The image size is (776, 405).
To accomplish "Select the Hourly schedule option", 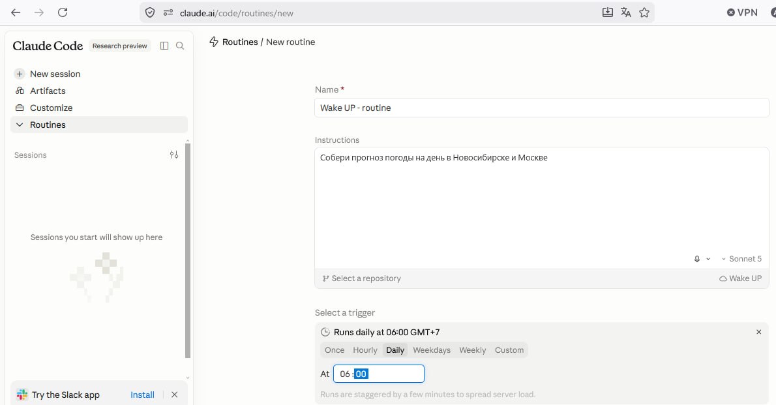I will [365, 350].
